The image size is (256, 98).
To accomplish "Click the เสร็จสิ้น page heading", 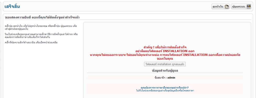I will pos(12,7).
